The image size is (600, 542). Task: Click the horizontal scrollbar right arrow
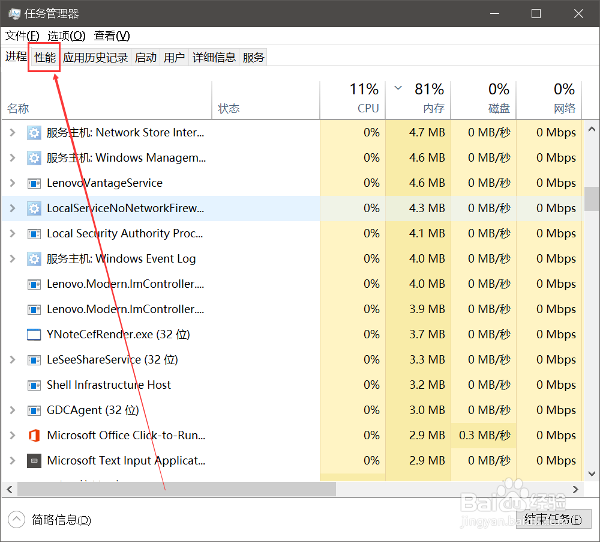pyautogui.click(x=575, y=490)
